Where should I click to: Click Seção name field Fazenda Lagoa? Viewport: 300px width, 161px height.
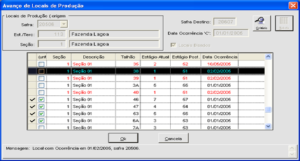[114, 44]
